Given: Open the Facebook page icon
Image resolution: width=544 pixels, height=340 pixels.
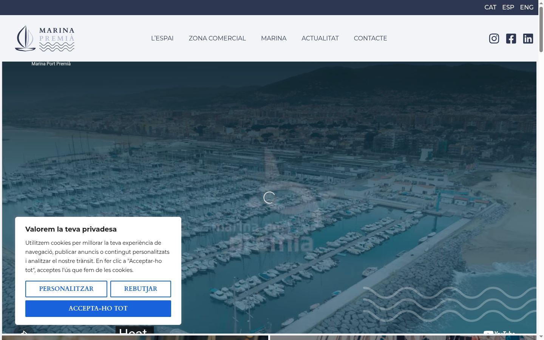Looking at the screenshot, I should [511, 39].
